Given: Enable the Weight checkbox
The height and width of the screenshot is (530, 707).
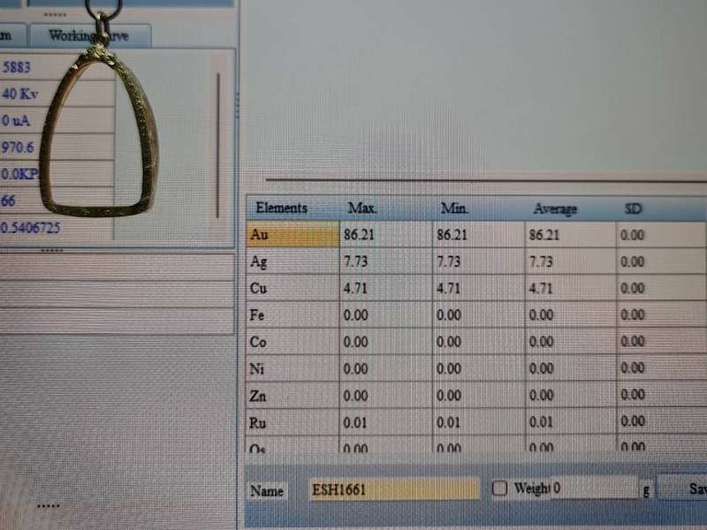Looking at the screenshot, I should point(499,488).
